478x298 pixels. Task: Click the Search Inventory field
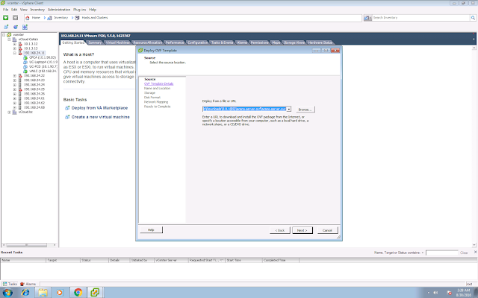pos(421,18)
